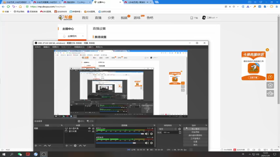Click the start recording button in Controls

point(196,132)
